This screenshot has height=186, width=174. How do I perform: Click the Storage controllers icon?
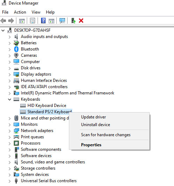click(16, 168)
